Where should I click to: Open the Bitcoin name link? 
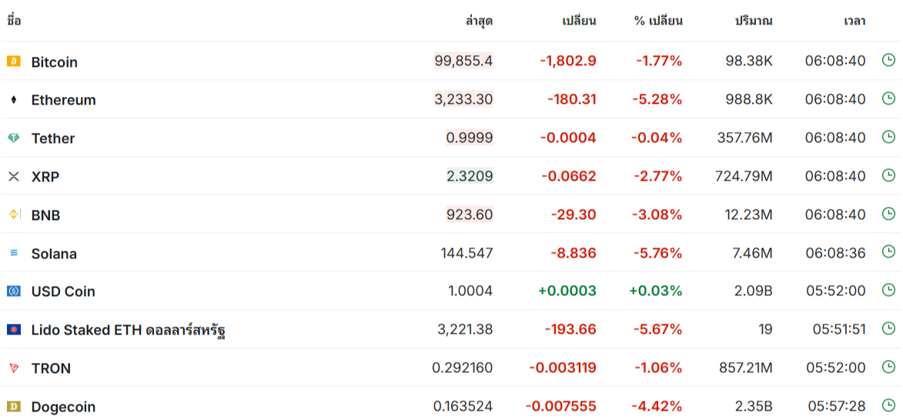54,62
